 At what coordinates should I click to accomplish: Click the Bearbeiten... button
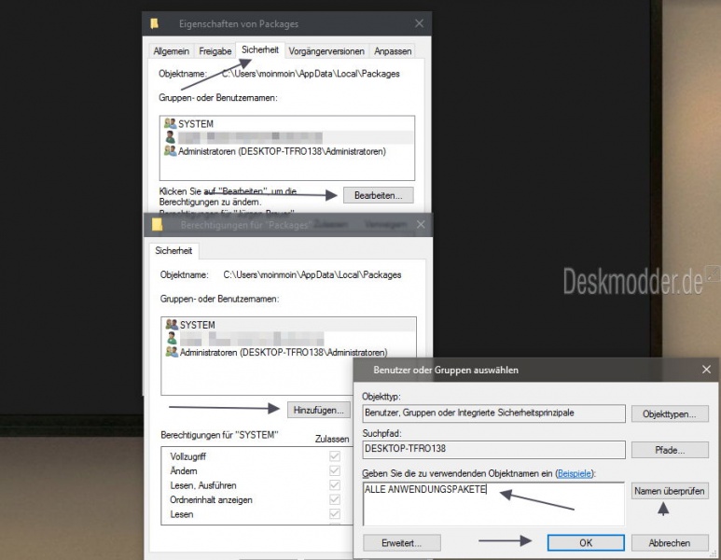coord(378,195)
